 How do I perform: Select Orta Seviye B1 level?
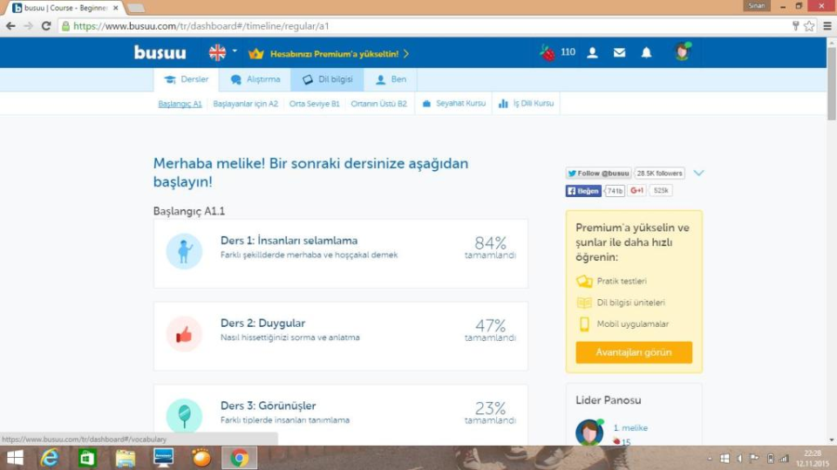(x=315, y=104)
